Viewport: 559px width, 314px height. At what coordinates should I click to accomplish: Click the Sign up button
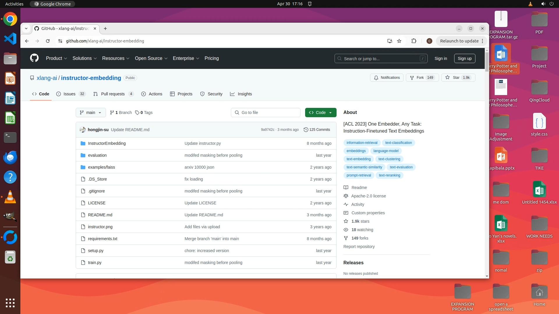click(464, 58)
